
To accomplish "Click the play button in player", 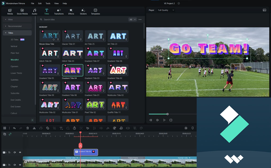I will 164,120.
